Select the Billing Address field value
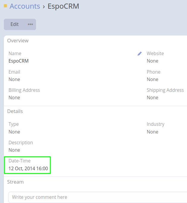Viewport: 187px width, 203px height. [14, 97]
